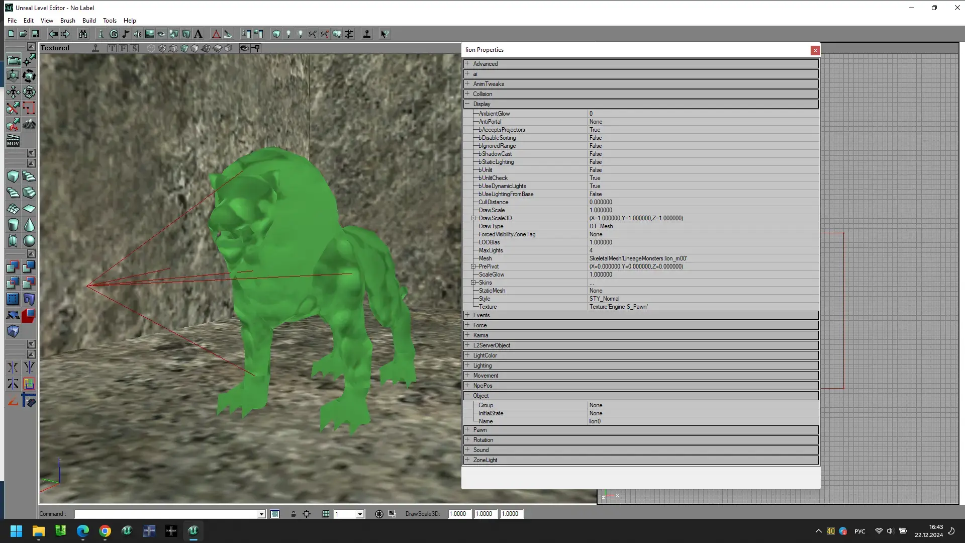965x543 pixels.
Task: Collapse the Display properties category
Action: [x=467, y=104]
